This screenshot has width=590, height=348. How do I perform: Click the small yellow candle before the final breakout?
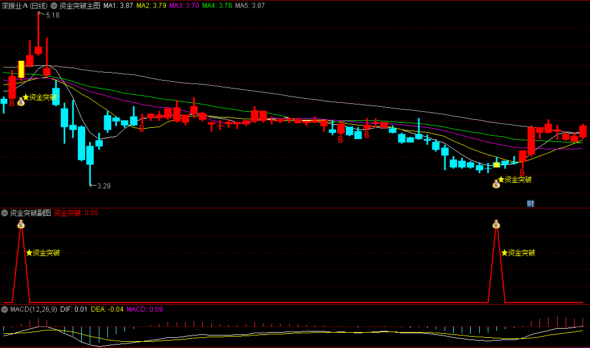click(496, 165)
